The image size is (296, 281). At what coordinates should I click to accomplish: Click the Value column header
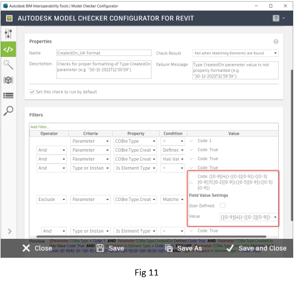tap(233, 133)
